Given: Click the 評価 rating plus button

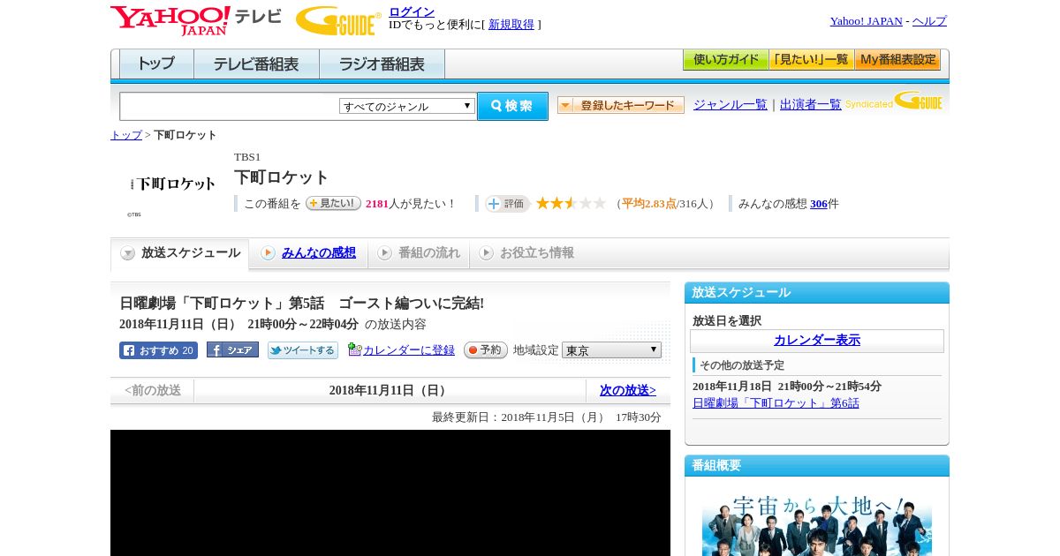Looking at the screenshot, I should (507, 204).
